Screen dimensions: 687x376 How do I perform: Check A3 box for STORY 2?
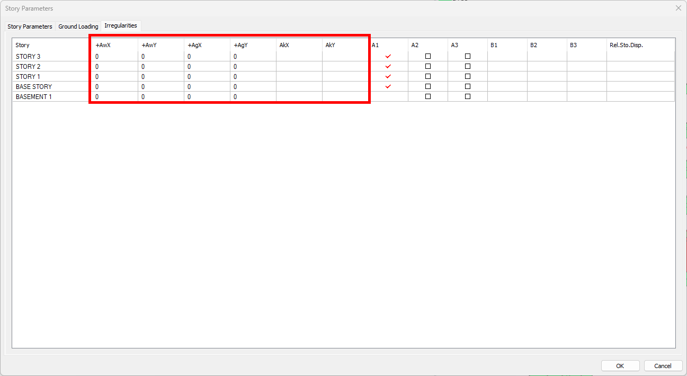[468, 66]
